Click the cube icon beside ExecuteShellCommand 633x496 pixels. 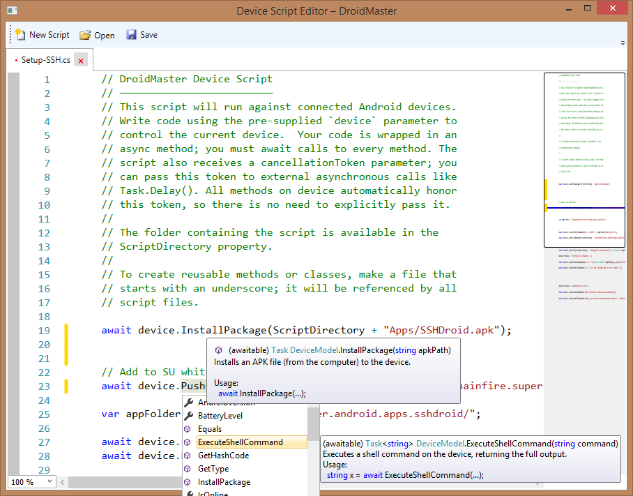188,442
